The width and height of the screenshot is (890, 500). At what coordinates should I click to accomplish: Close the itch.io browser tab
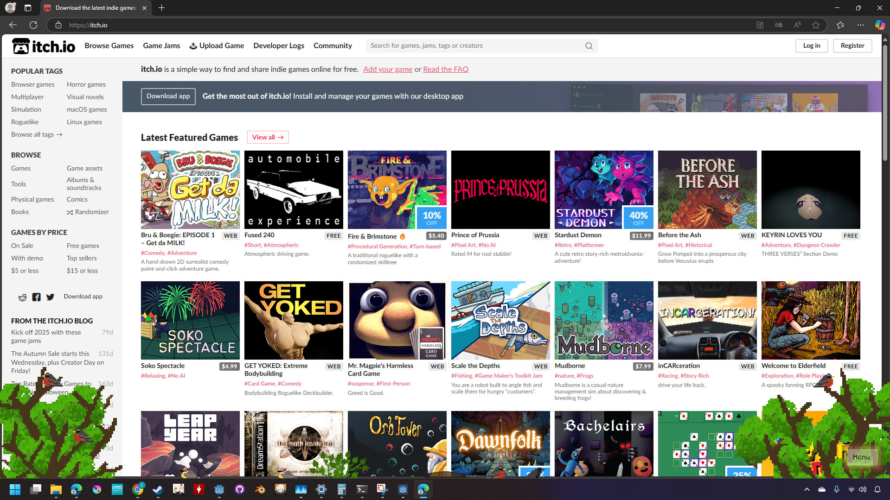coord(145,8)
